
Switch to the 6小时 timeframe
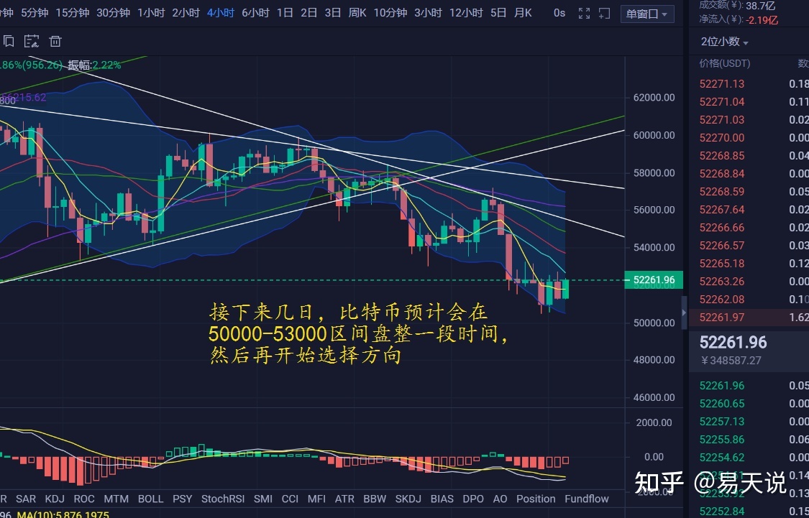coord(255,13)
